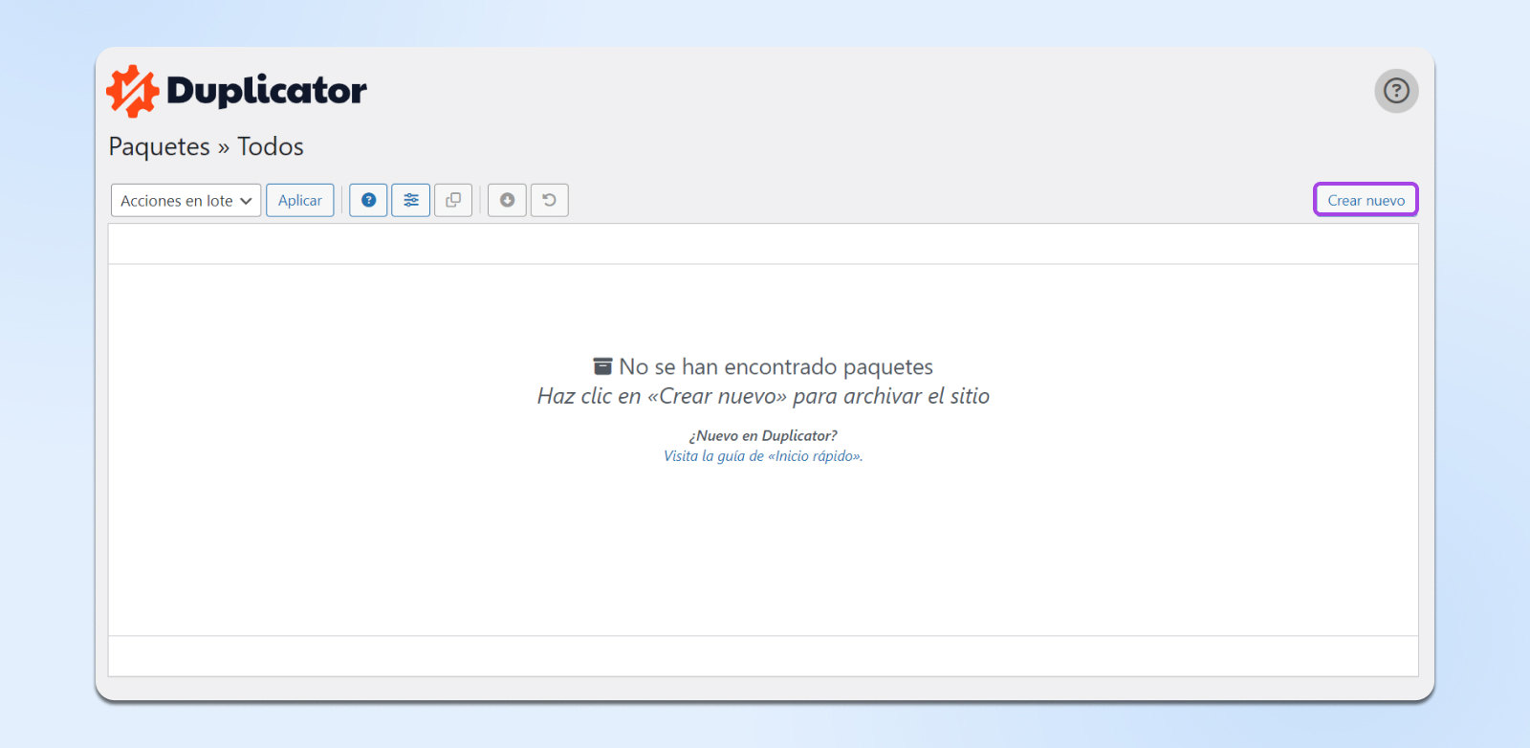This screenshot has width=1530, height=748.
Task: Click the import download arrow icon
Action: 507,200
